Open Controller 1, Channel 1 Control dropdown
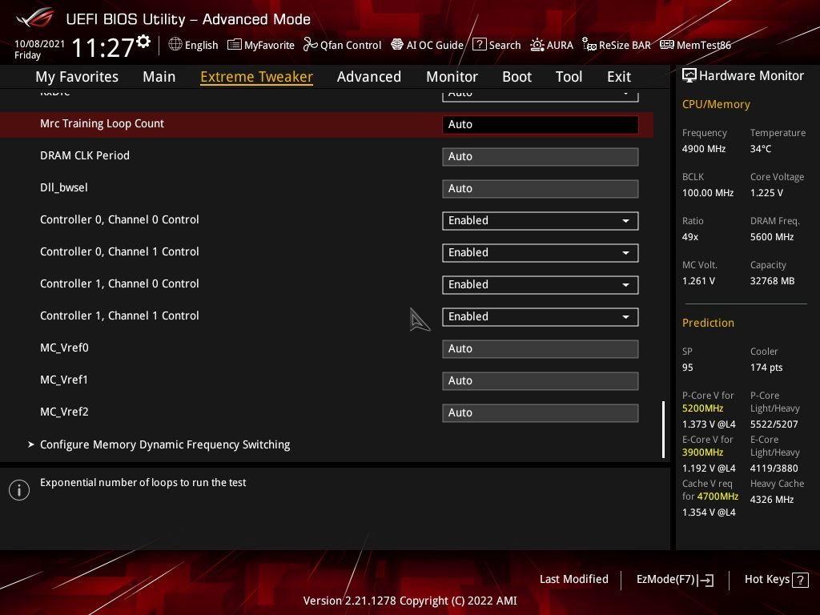The image size is (820, 615). tap(541, 317)
